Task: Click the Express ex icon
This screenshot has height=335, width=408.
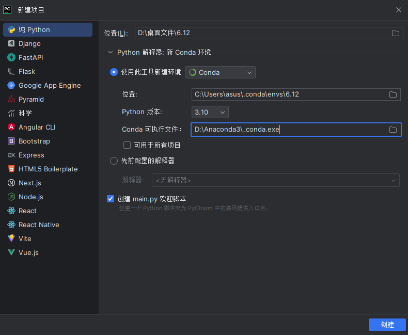Action: (x=11, y=155)
